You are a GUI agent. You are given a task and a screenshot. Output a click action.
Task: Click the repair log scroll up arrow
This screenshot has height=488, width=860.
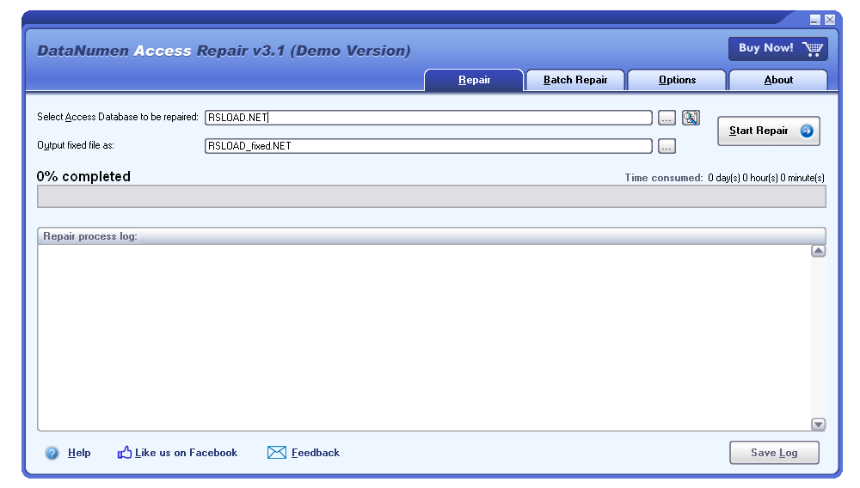tap(819, 251)
